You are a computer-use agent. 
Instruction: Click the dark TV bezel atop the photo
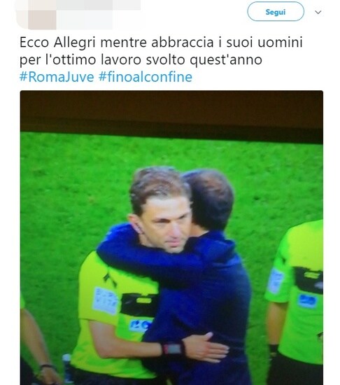pos(171,112)
